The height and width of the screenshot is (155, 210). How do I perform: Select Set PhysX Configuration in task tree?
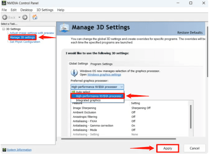[25, 42]
